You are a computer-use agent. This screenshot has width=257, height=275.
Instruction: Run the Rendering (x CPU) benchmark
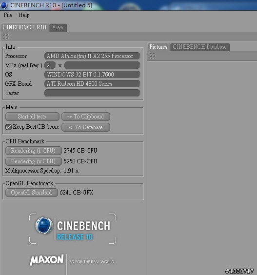(33, 161)
